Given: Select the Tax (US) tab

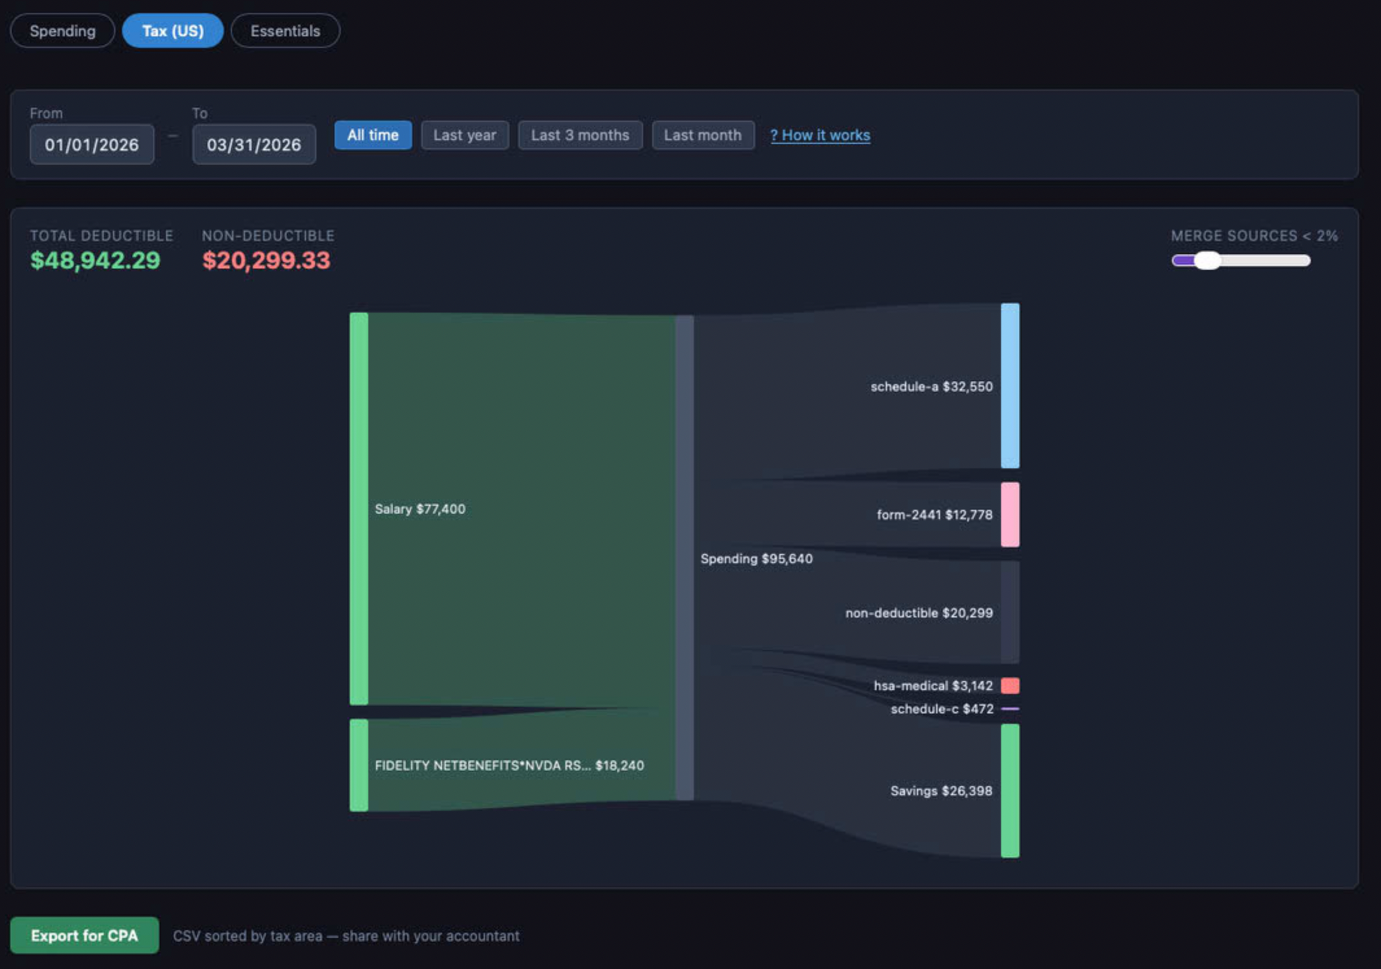Looking at the screenshot, I should point(172,30).
